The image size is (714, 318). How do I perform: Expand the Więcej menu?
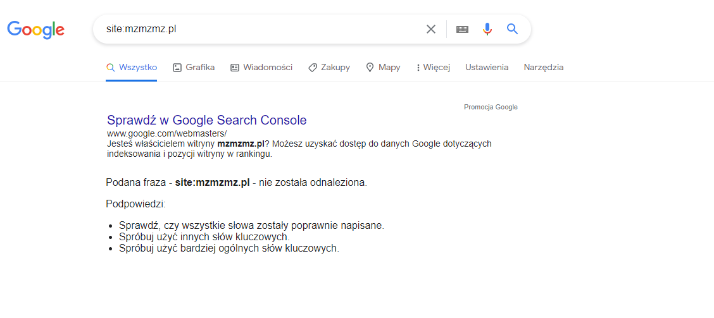pyautogui.click(x=433, y=68)
